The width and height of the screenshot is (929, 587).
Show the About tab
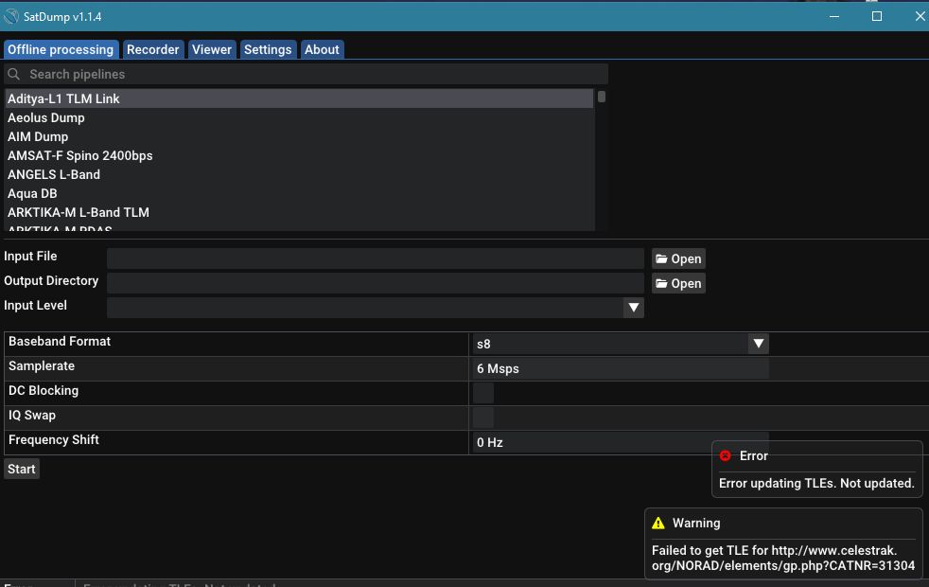coord(322,50)
